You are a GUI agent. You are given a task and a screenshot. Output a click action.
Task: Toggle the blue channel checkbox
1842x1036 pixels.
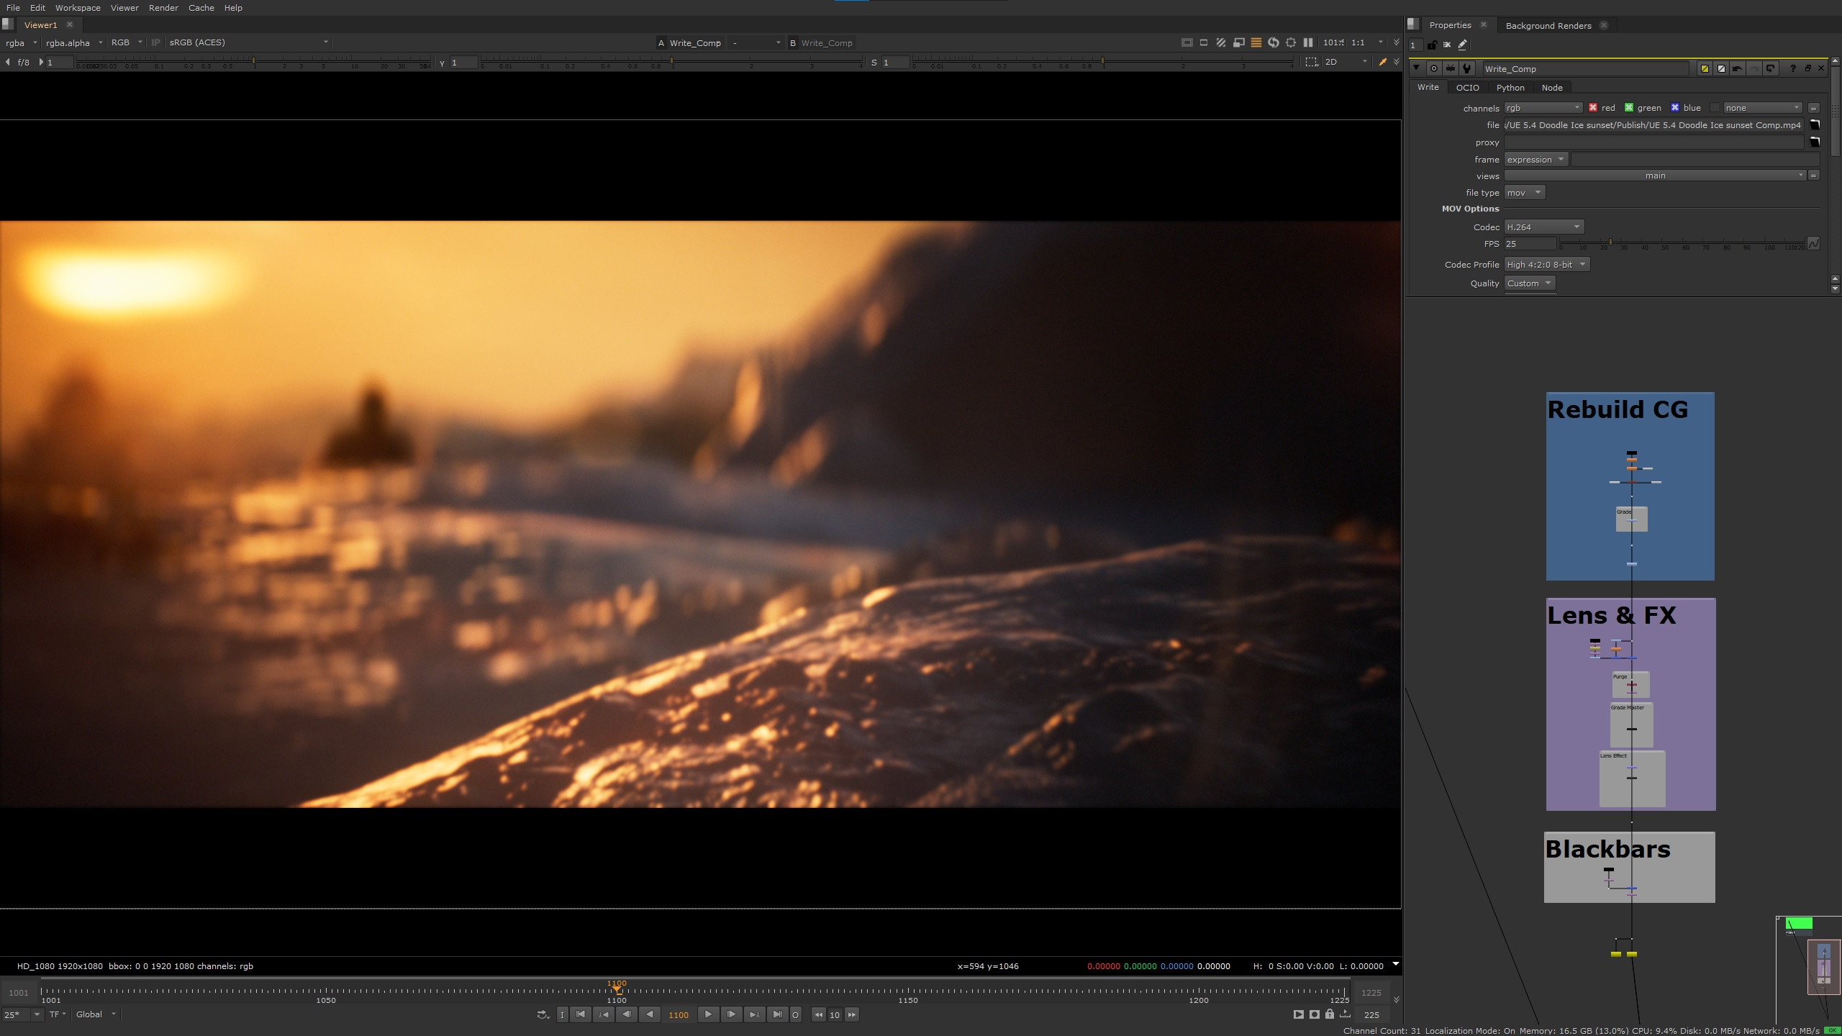[1675, 108]
